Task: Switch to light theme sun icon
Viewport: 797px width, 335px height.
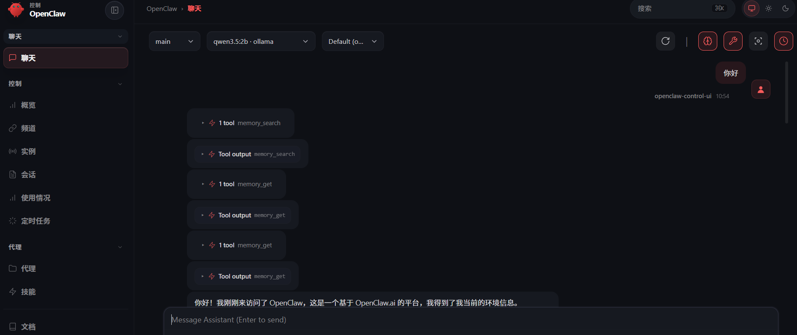Action: tap(768, 8)
